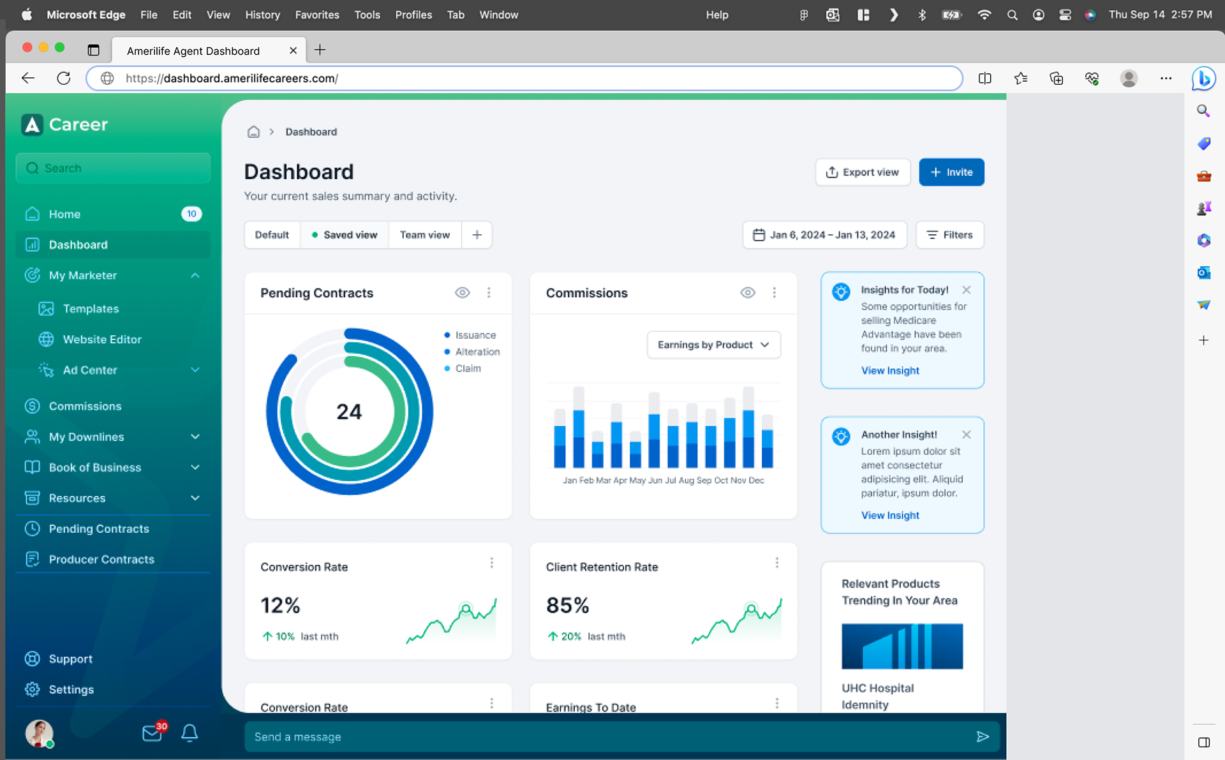The image size is (1225, 760).
Task: Expand My Downlines menu
Action: click(x=195, y=436)
